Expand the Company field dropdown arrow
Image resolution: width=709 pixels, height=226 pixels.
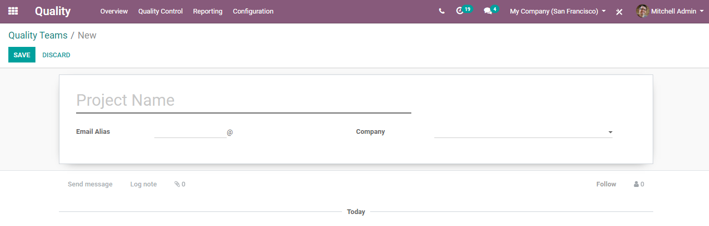tap(610, 132)
